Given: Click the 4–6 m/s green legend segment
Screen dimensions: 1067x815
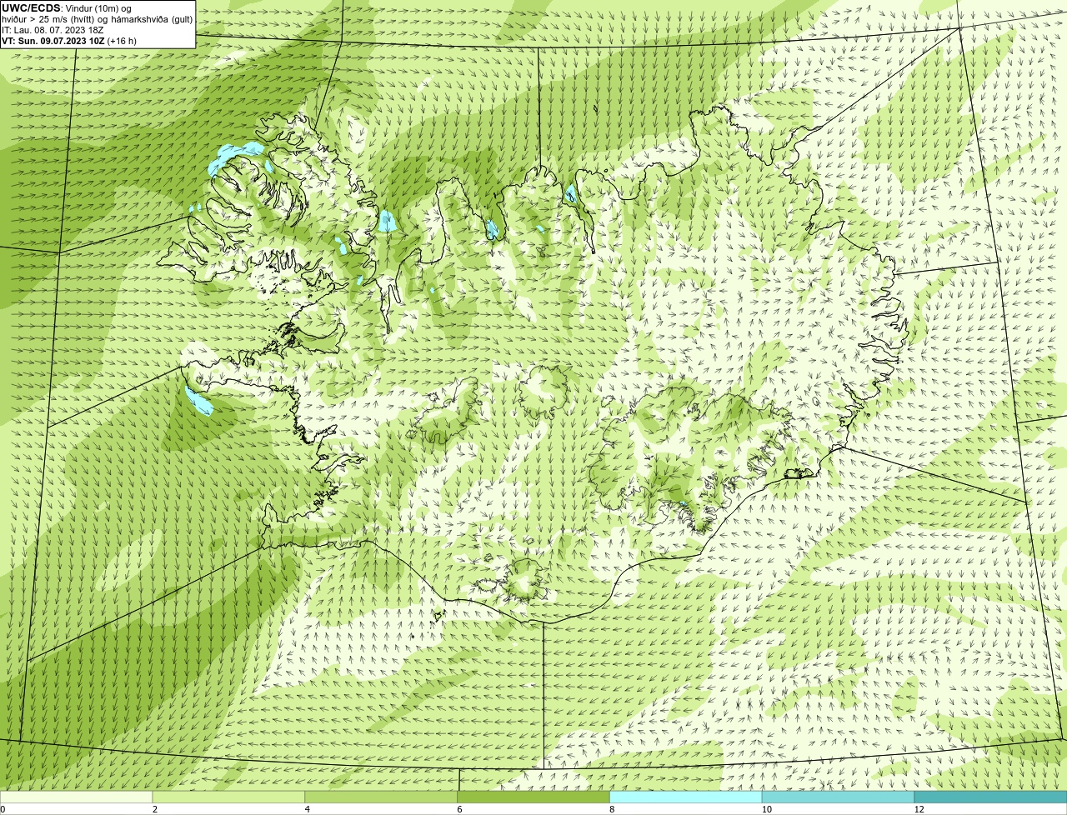Looking at the screenshot, I should point(381,797).
